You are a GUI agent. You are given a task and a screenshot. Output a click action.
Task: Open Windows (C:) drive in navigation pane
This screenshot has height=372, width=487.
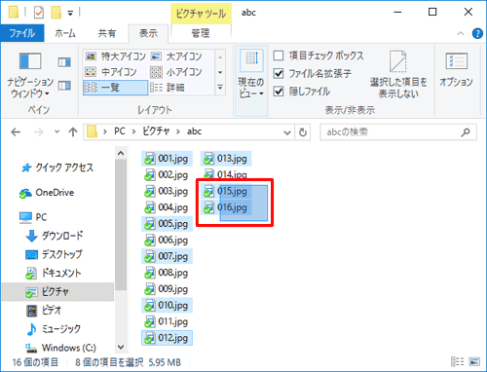pos(60,348)
